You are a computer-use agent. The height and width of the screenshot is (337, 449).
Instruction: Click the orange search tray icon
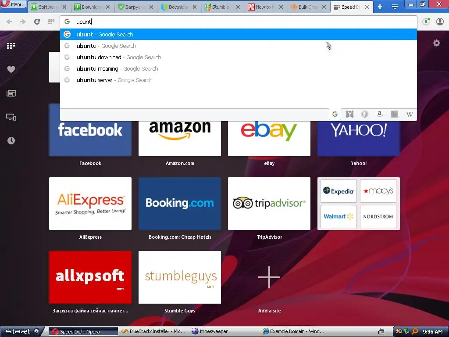(415, 332)
